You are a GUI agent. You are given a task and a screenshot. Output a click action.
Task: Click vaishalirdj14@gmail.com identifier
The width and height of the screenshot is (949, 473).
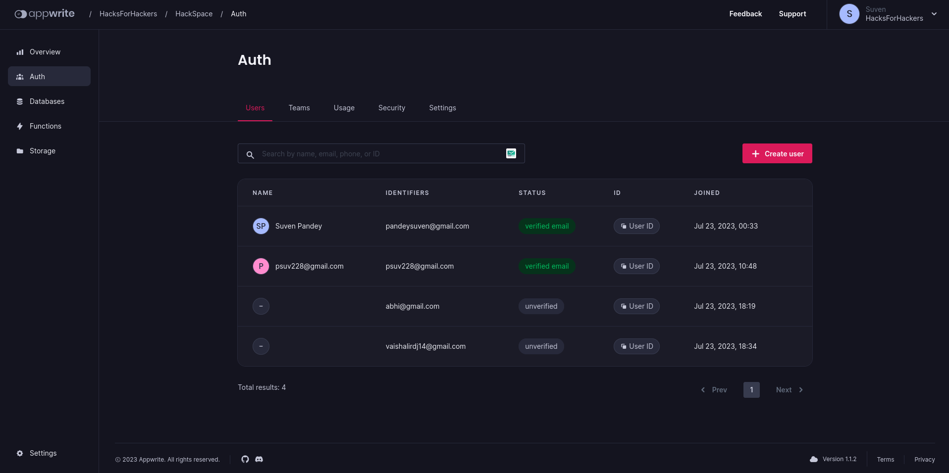coord(425,346)
